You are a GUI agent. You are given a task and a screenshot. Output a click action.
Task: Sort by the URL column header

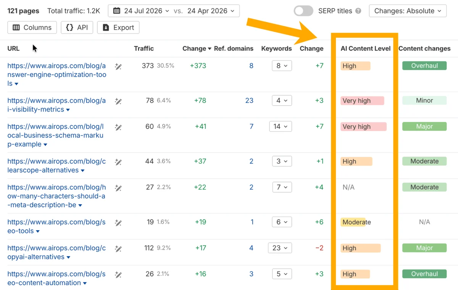pyautogui.click(x=13, y=48)
